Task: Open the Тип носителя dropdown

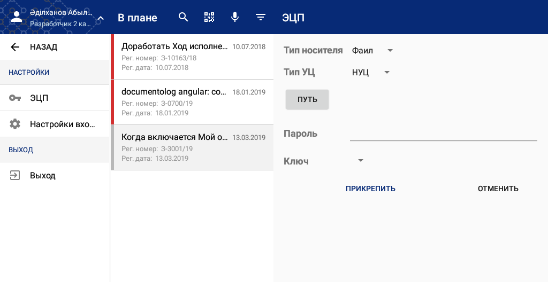Action: tap(372, 51)
